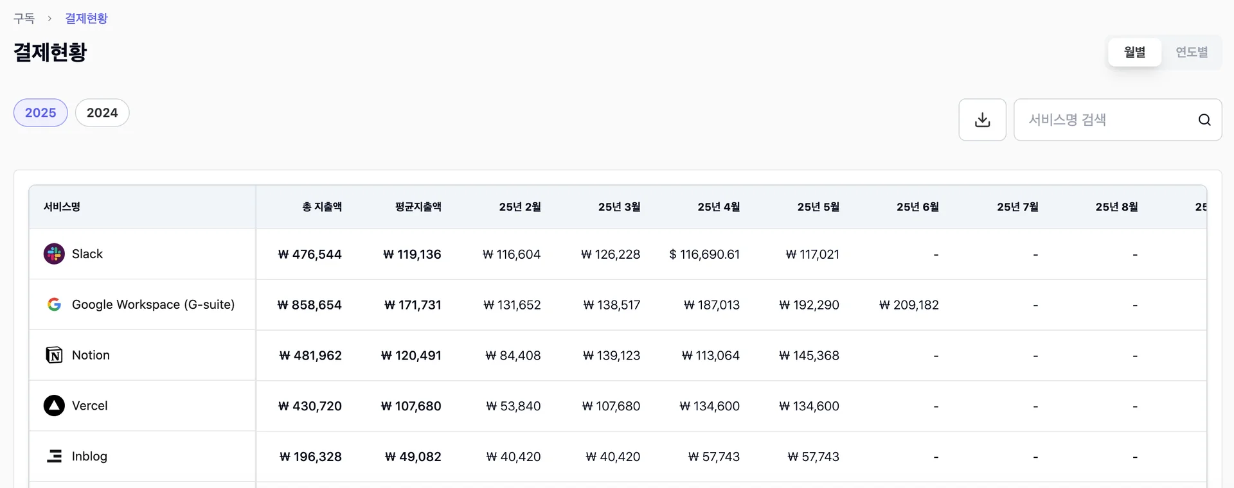Click Notion March value ₩ 139,123
Screen dimensions: 1234x488
[x=611, y=356]
